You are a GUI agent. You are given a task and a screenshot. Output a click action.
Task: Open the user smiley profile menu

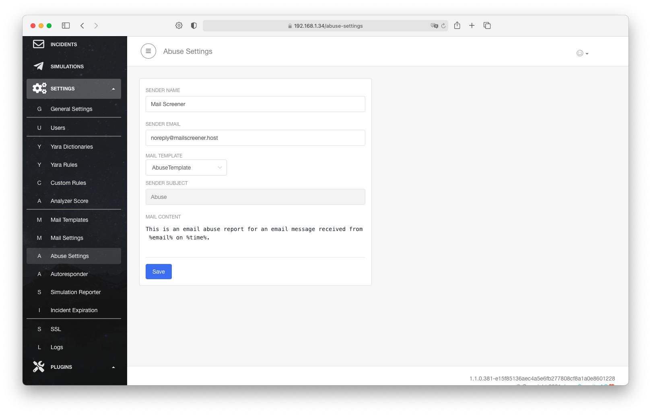click(x=582, y=53)
